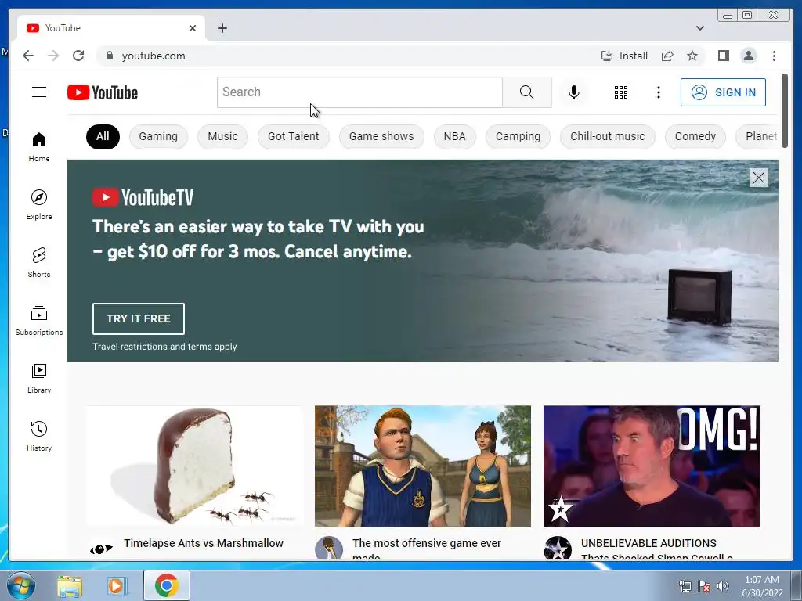Click the YouTube logo
This screenshot has height=601, width=802.
(103, 92)
